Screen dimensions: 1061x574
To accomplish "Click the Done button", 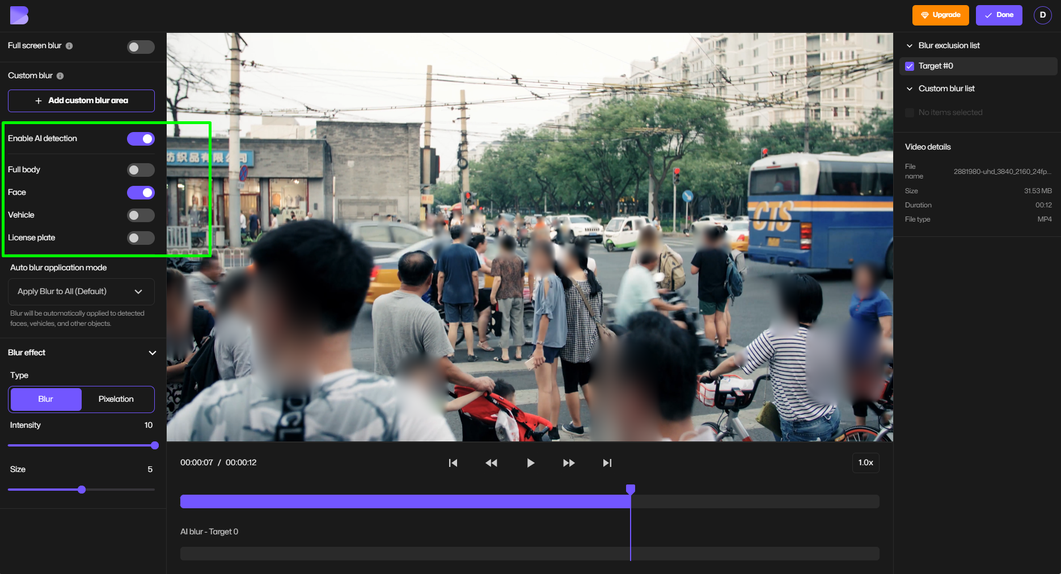I will pyautogui.click(x=999, y=15).
